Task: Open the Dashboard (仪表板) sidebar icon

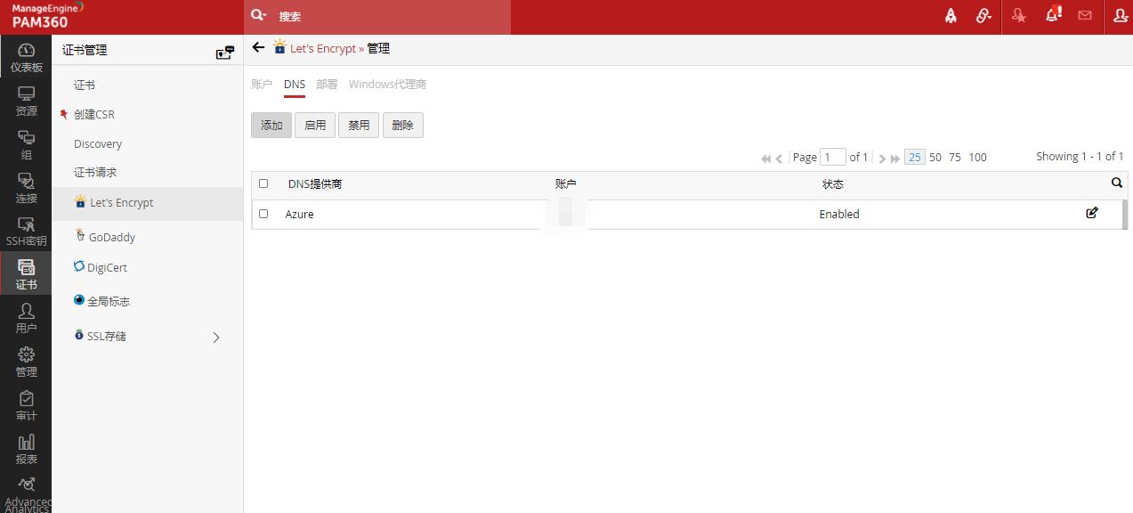Action: [26, 57]
